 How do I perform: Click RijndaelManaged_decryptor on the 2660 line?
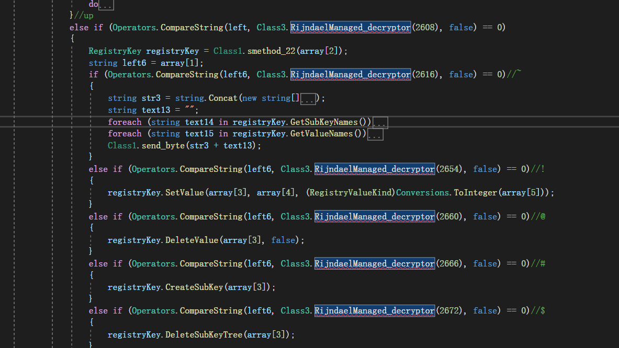(x=375, y=216)
